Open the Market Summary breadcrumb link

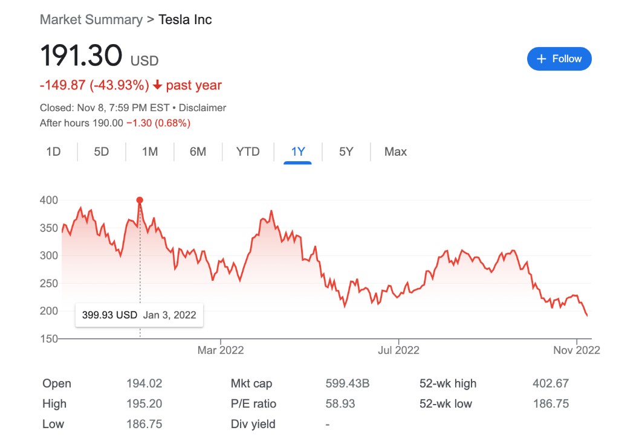[91, 19]
